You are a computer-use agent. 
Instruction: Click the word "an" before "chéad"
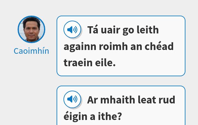[136, 47]
